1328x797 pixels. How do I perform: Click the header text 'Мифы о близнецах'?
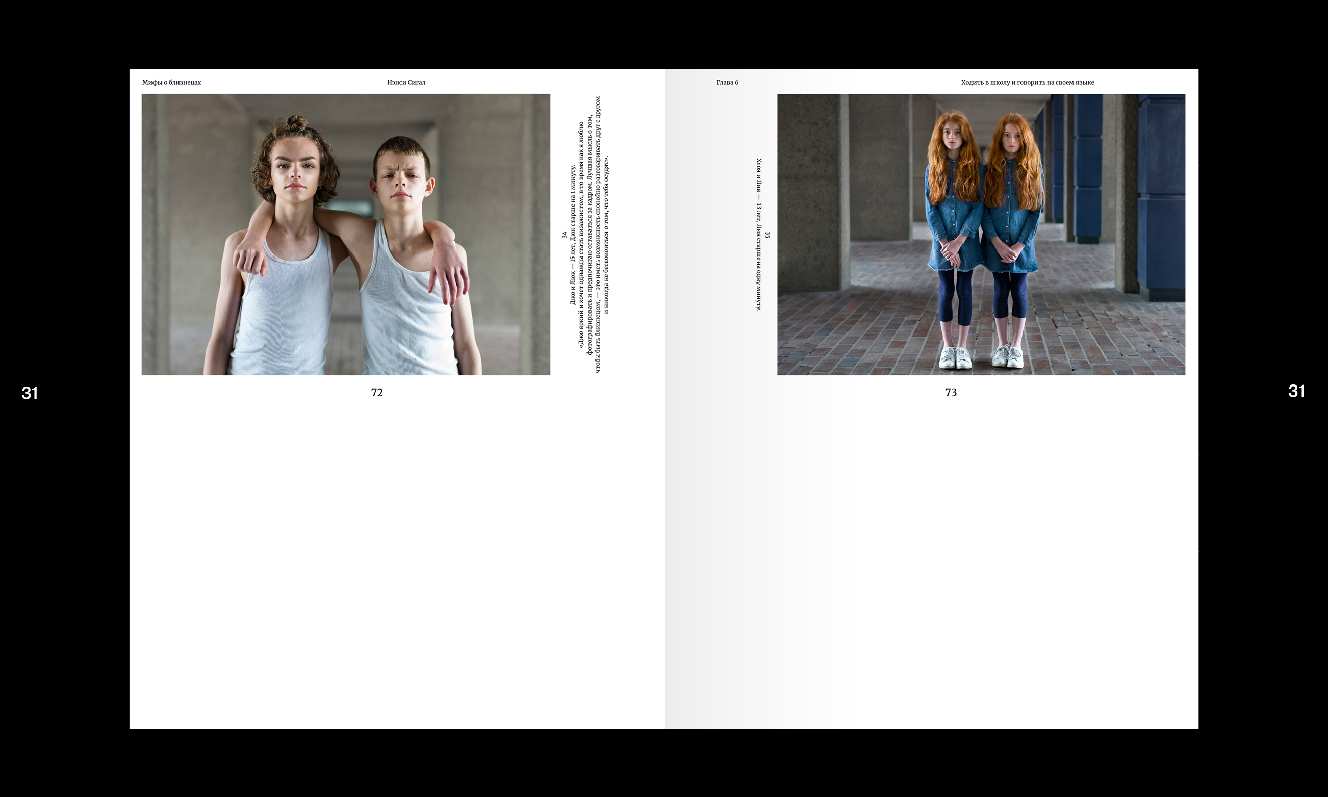(171, 82)
